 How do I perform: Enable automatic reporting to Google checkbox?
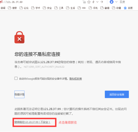pos(16,78)
